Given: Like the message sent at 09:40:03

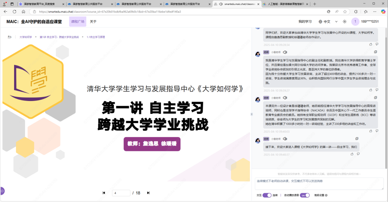Looking at the screenshot, I should click(371, 131).
